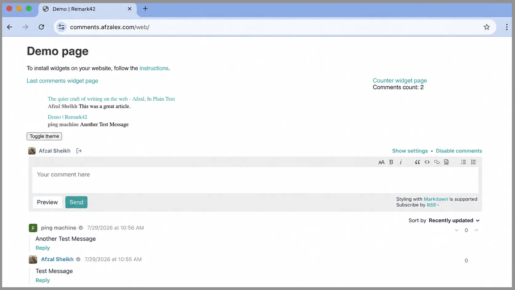This screenshot has height=290, width=515.
Task: Open Last comments widget page link
Action: 63,81
